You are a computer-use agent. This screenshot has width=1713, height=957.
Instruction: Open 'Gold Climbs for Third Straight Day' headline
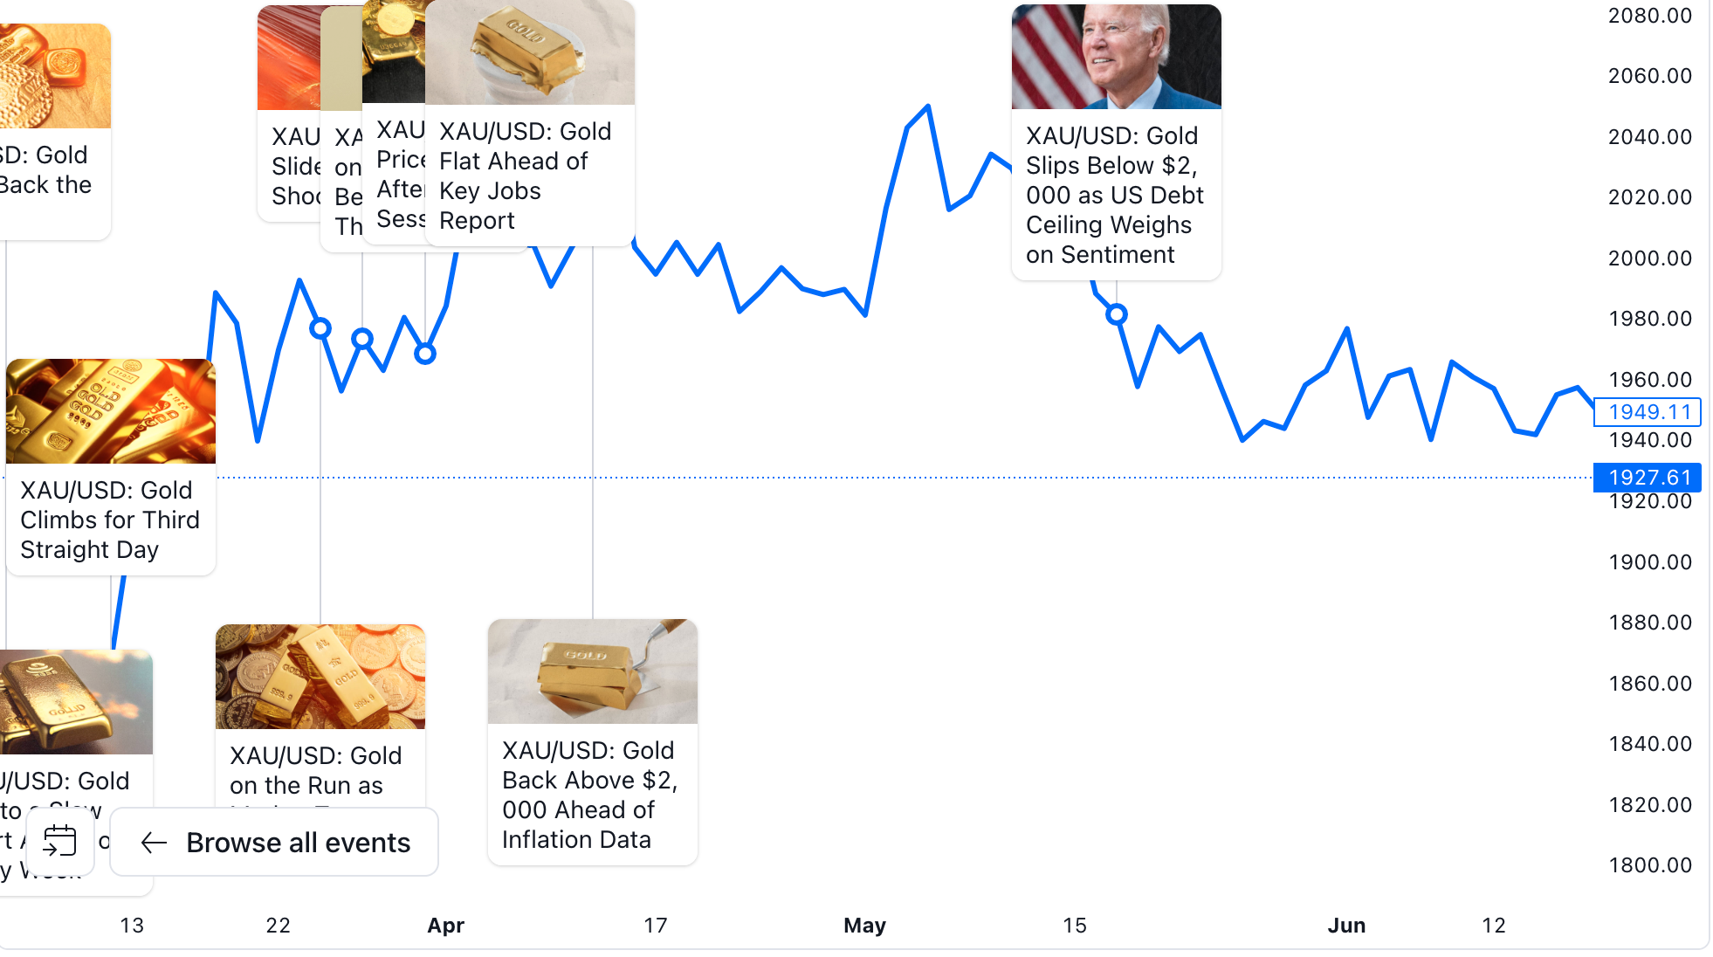point(109,520)
